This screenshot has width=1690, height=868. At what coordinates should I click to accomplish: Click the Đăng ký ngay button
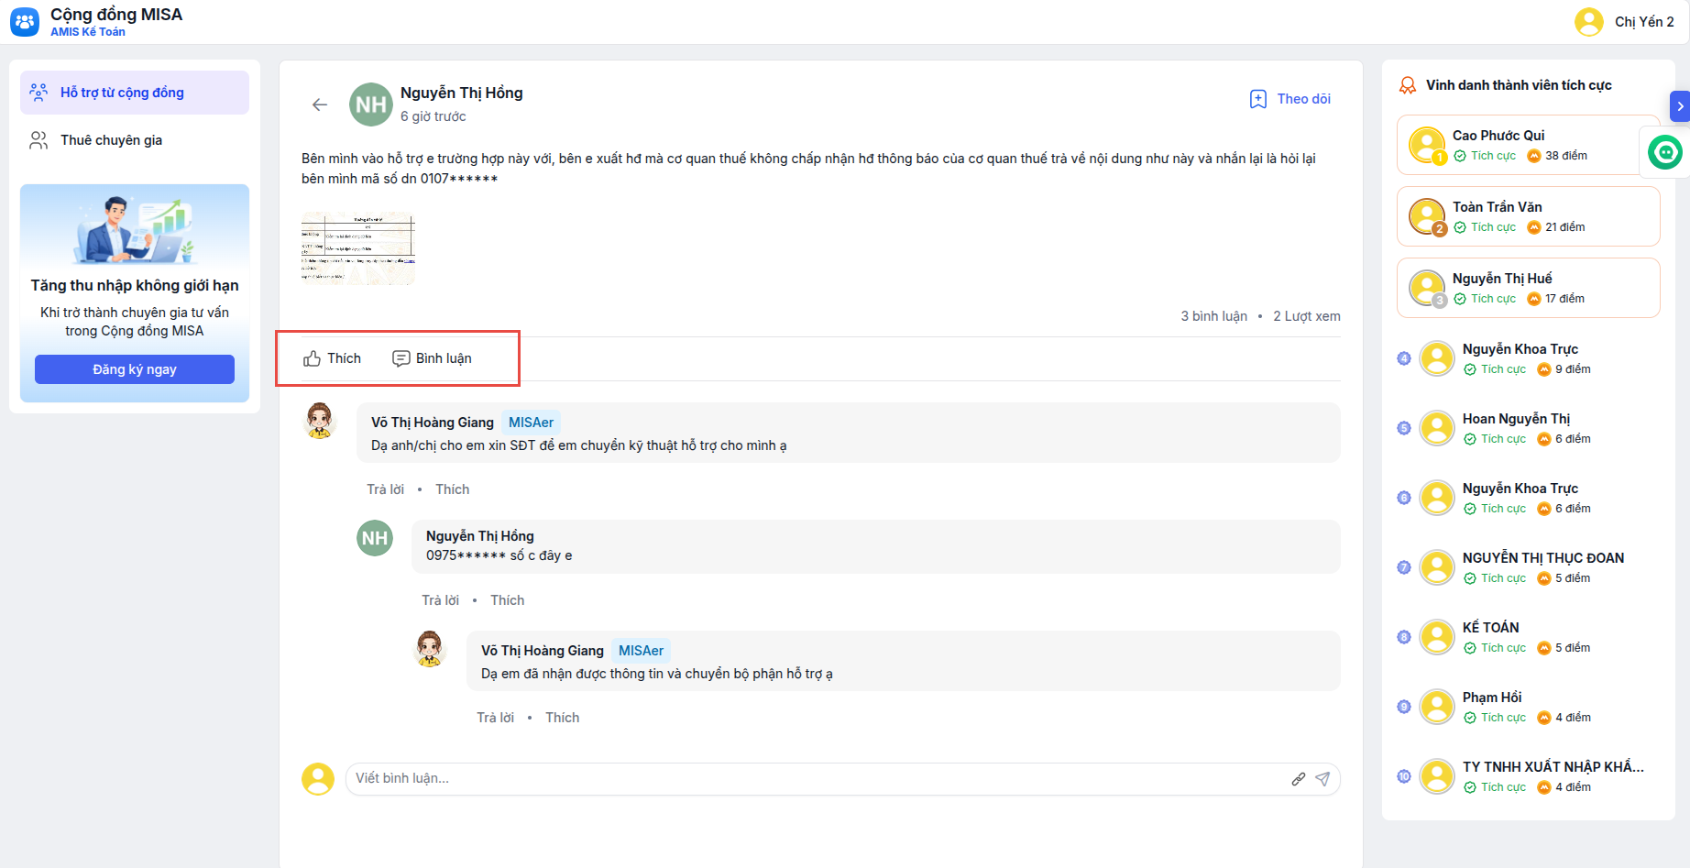pos(135,369)
